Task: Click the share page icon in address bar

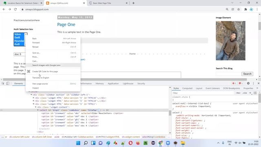Action: pos(233,9)
